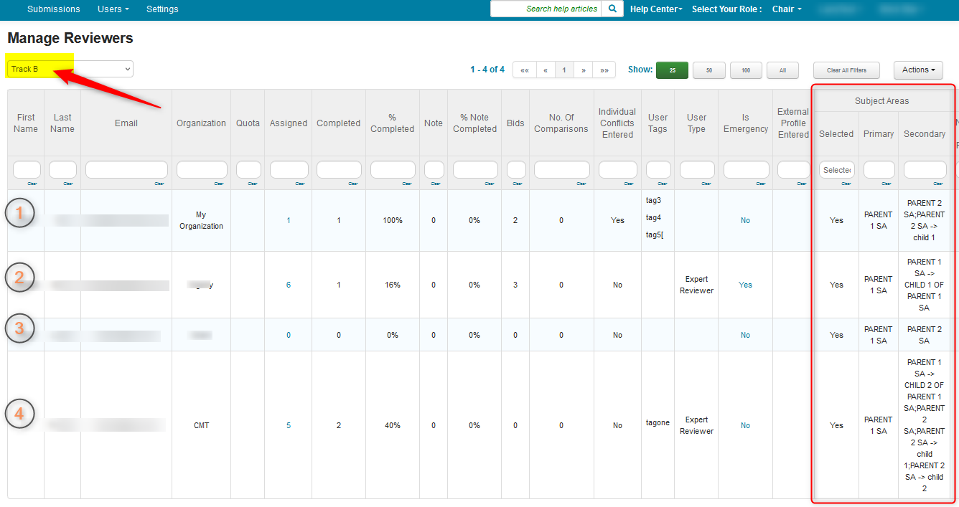This screenshot has height=507, width=959.
Task: Click the '1 - 4 of 4' results count
Action: 487,70
